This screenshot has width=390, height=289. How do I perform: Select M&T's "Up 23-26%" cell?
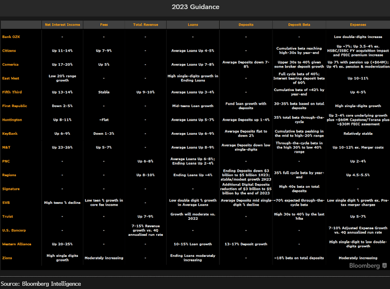(x=62, y=147)
